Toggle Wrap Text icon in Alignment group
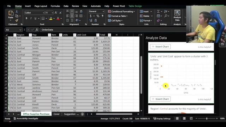Image resolution: width=226 pixels, height=127 pixels. (x=81, y=11)
